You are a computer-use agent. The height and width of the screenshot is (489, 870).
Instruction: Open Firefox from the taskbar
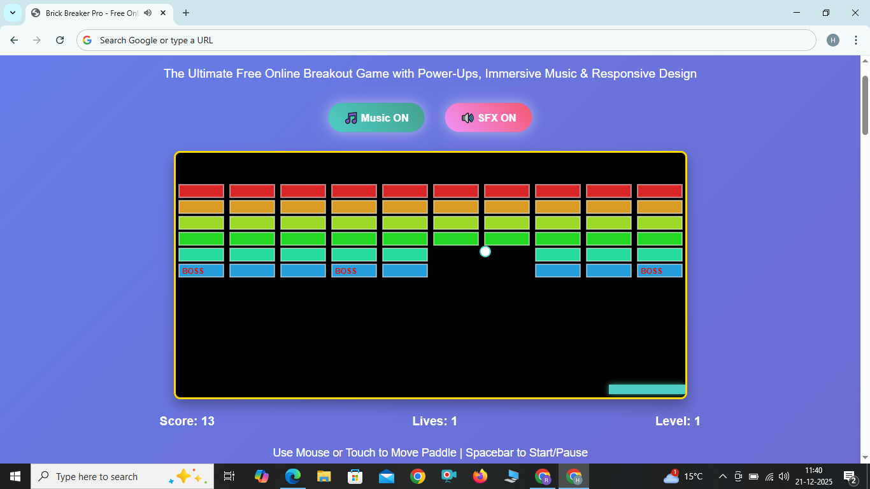(480, 476)
